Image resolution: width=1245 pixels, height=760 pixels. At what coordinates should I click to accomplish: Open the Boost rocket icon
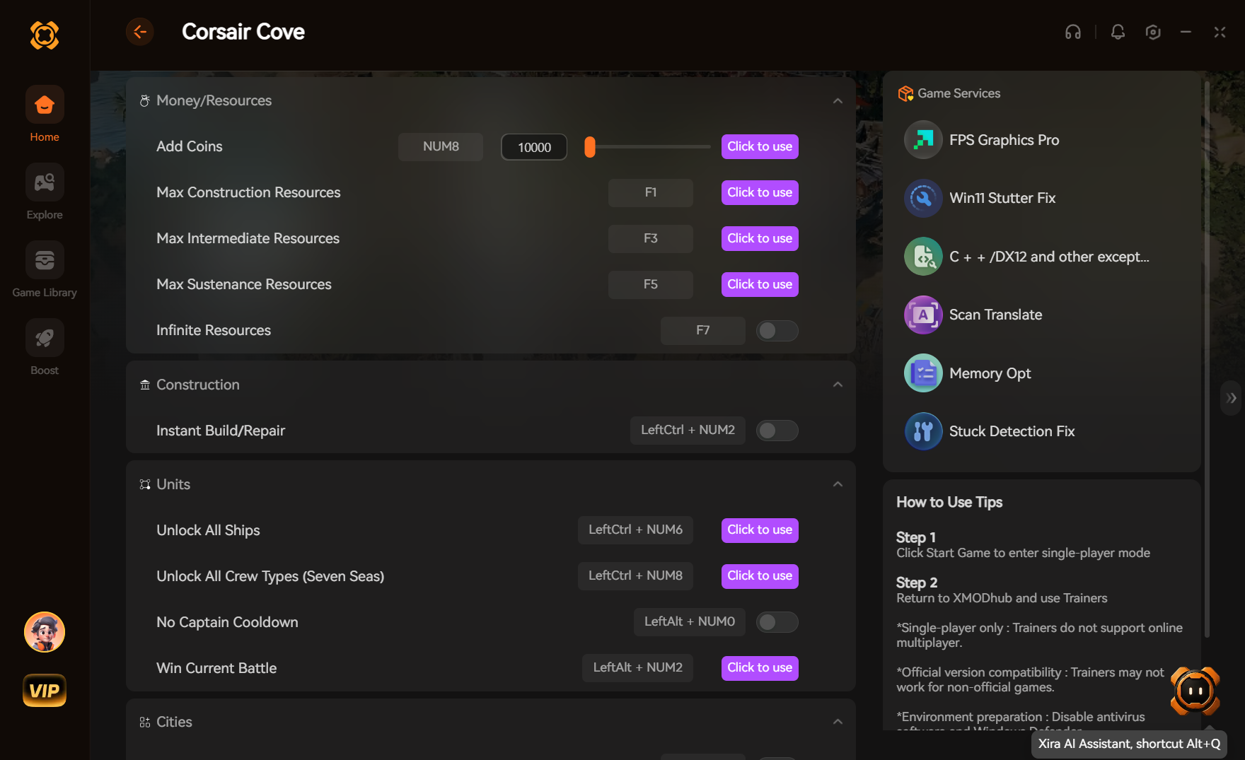pyautogui.click(x=45, y=338)
